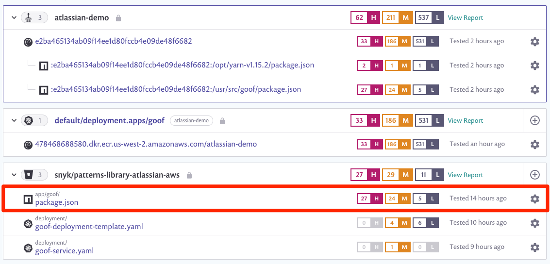This screenshot has width=550, height=264.
Task: Open settings gear for amazonaws.com/atlassian-demo row
Action: (534, 144)
